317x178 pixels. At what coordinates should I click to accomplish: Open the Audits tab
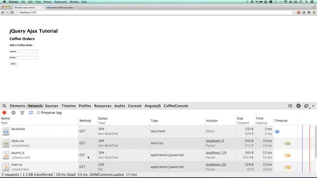120,106
